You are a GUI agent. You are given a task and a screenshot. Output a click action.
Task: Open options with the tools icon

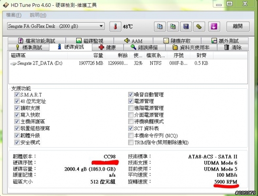199,26
